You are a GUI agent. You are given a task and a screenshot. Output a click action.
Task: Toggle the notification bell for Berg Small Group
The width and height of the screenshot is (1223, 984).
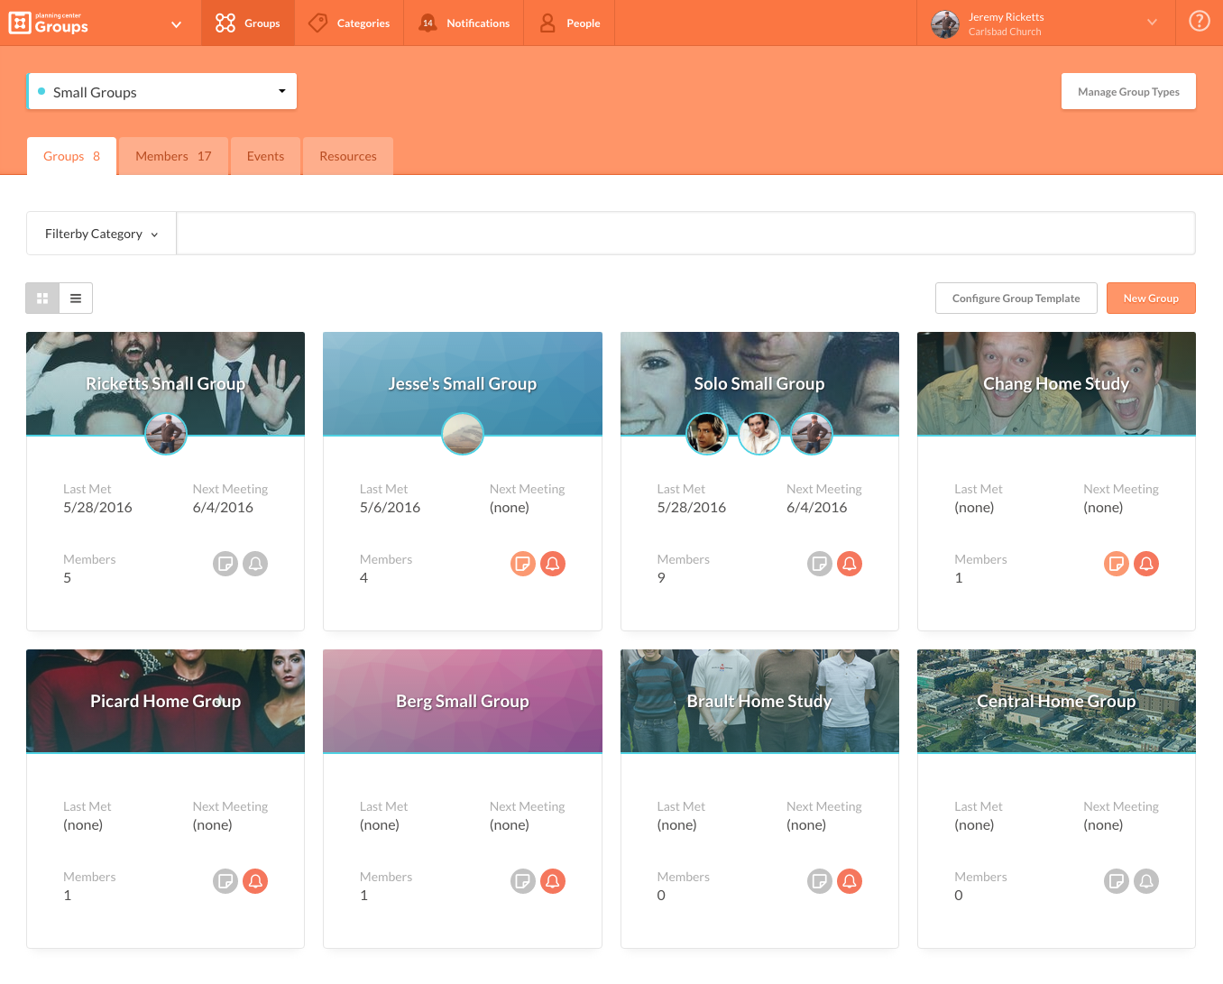553,881
